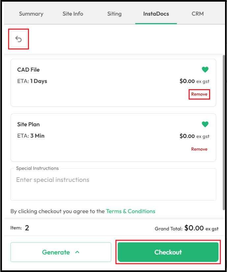
Task: Select the CAD File card title
Action: pyautogui.click(x=28, y=70)
